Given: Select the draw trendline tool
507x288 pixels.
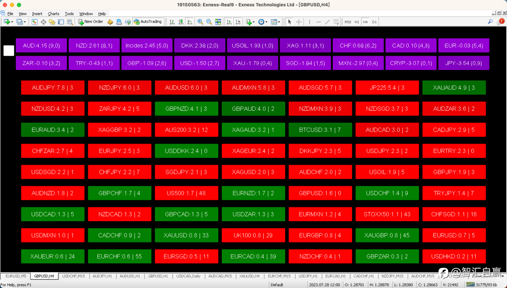Looking at the screenshot, I should tap(327, 22).
